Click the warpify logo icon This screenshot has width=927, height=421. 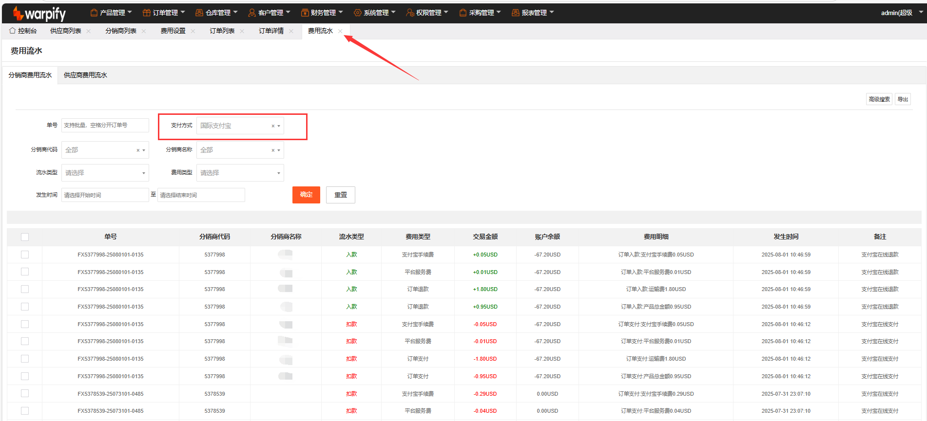click(18, 13)
